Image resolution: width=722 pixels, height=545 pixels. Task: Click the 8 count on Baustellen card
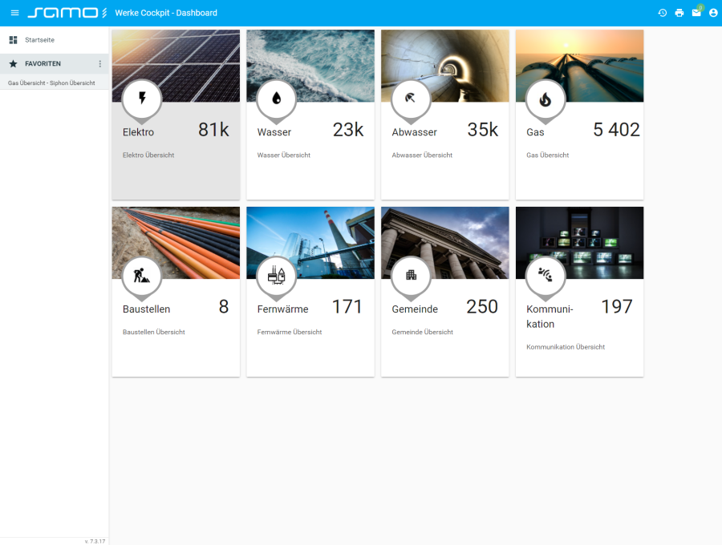224,306
